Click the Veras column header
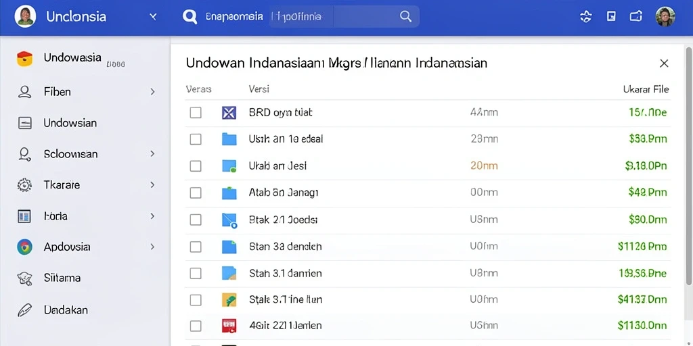This screenshot has width=693, height=346. tap(198, 89)
